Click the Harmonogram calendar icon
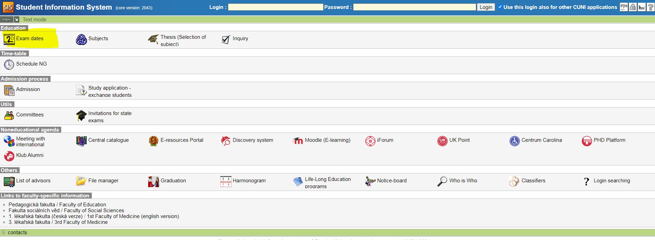The image size is (655, 240). pyautogui.click(x=226, y=181)
